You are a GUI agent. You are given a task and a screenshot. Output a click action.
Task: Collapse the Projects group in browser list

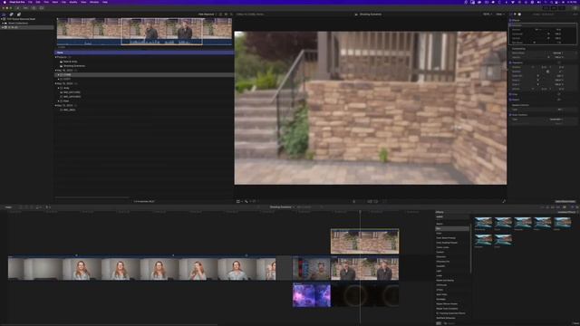[56, 57]
